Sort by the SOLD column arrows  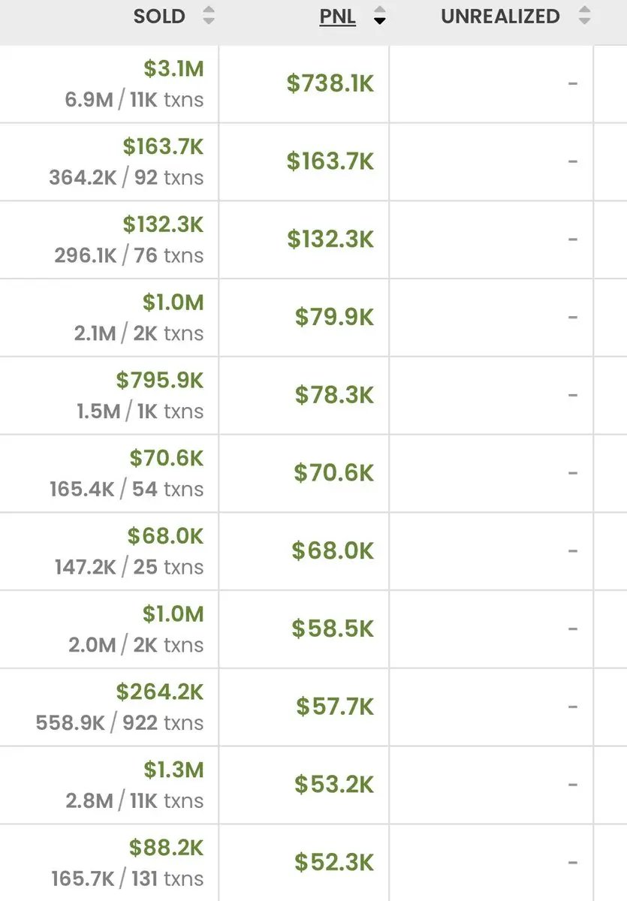[209, 16]
